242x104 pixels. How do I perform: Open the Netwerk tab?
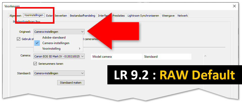tap(183, 16)
